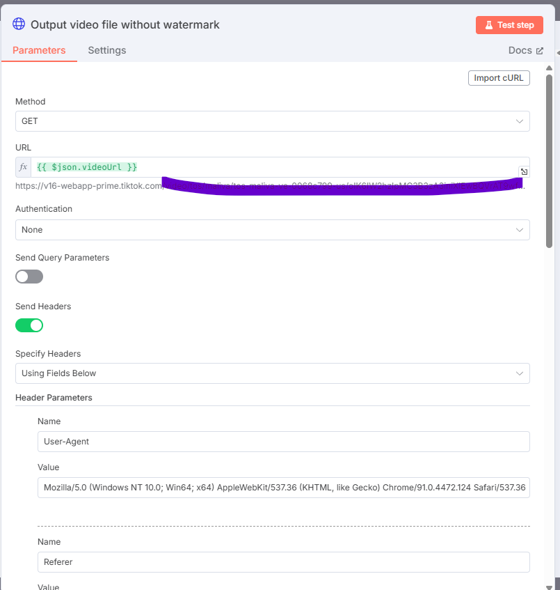Click the Import cURL button
This screenshot has width=560, height=590.
[499, 78]
